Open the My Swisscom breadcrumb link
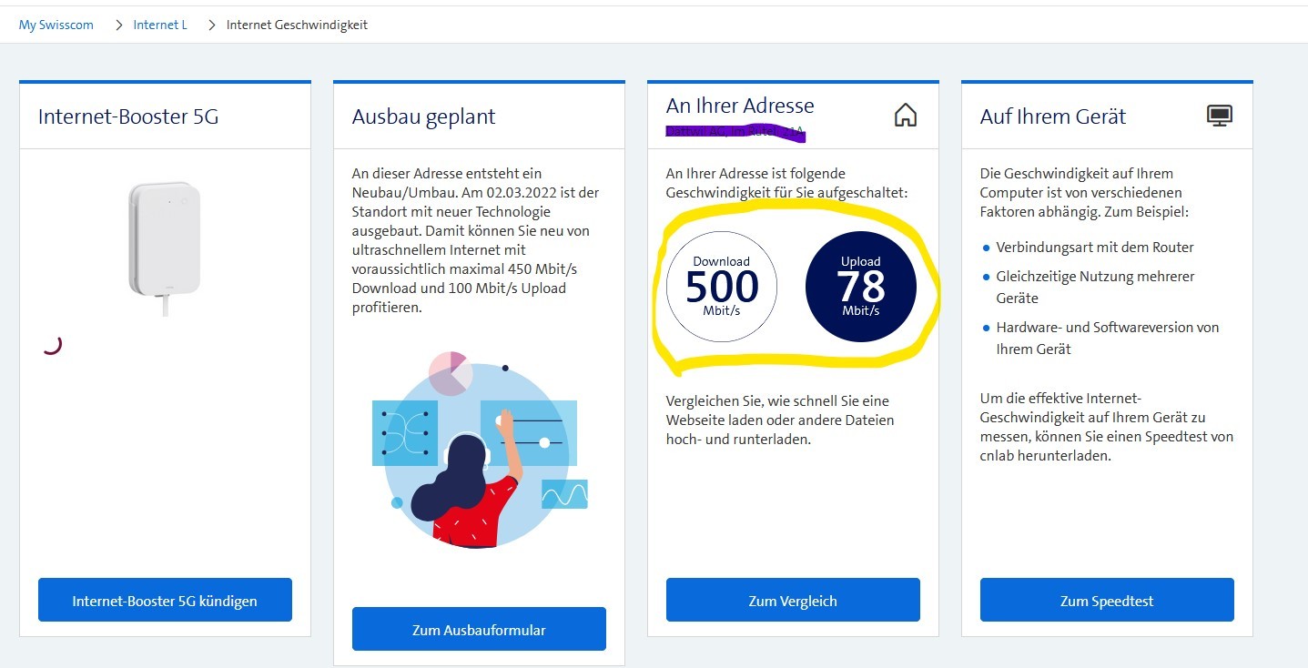This screenshot has width=1308, height=668. [x=56, y=25]
